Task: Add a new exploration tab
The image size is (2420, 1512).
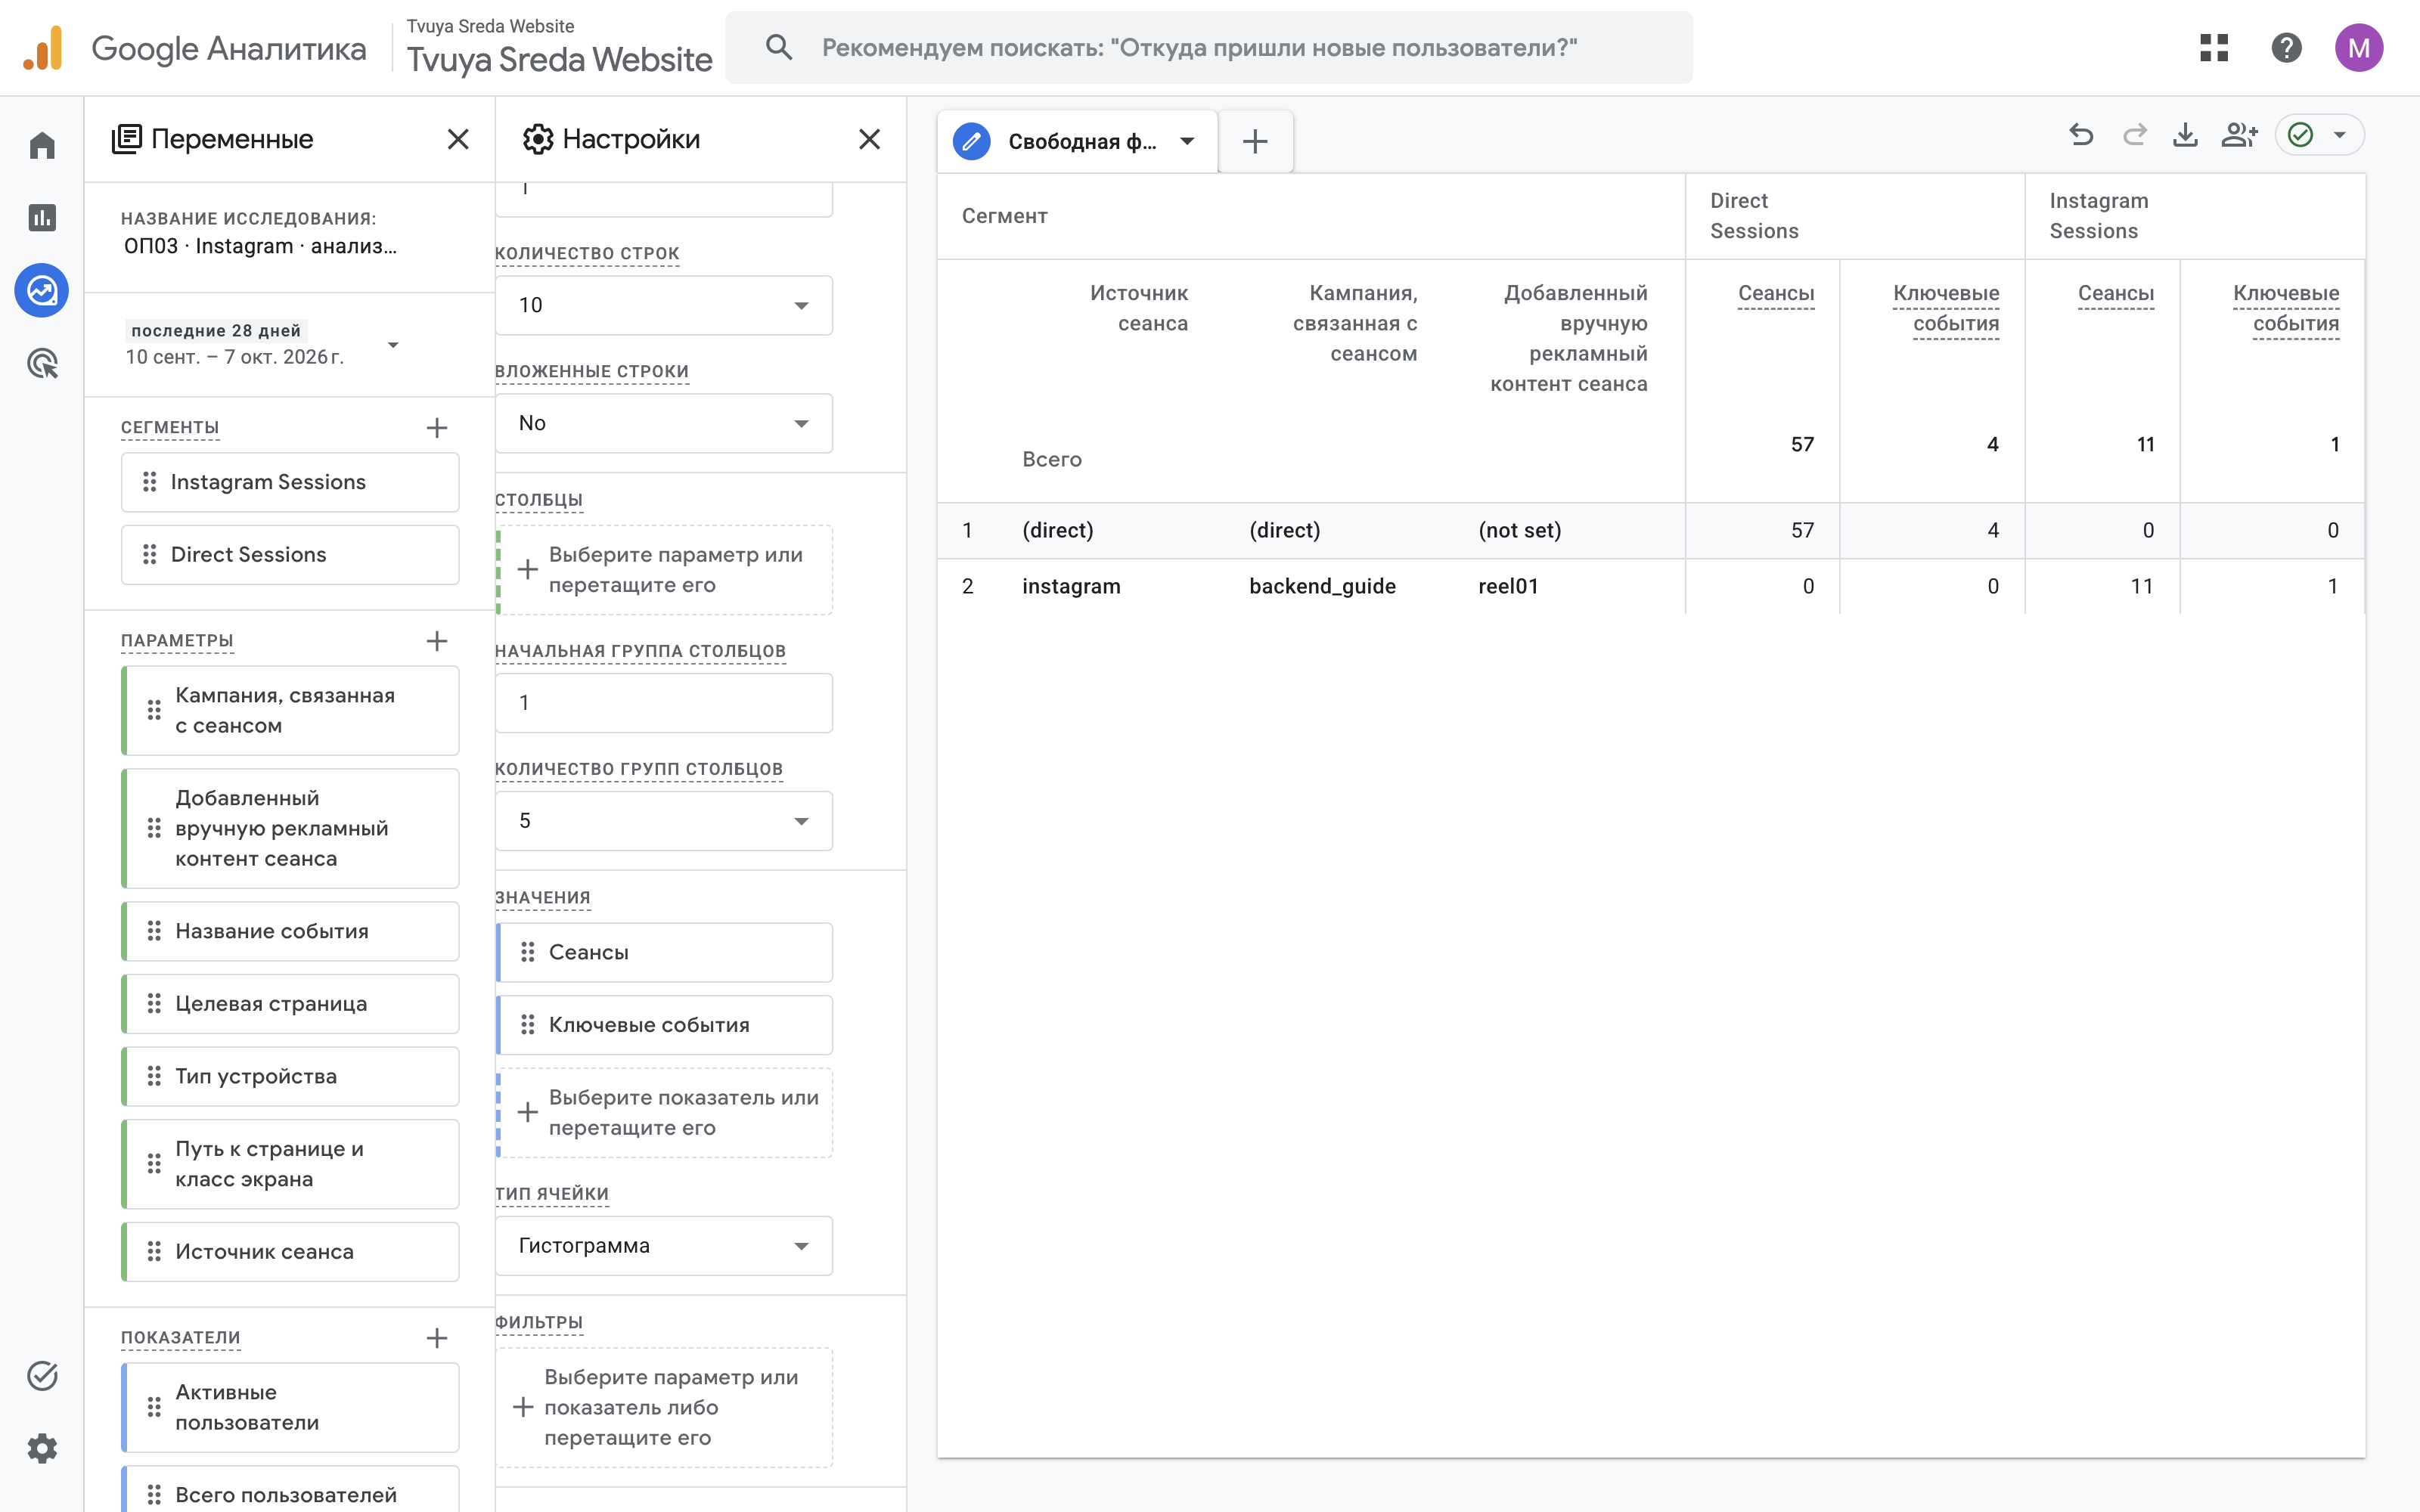Action: [1255, 141]
